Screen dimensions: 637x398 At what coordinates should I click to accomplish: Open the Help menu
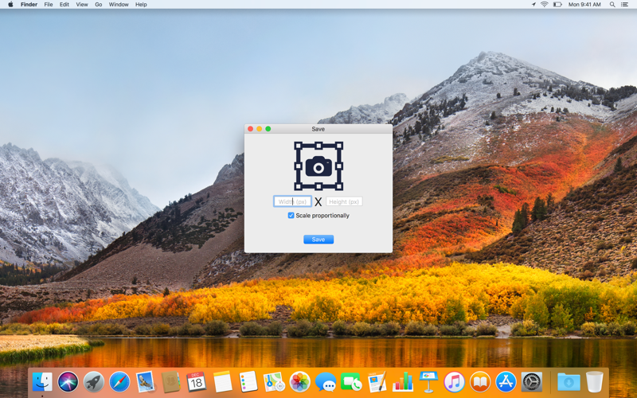pos(141,5)
